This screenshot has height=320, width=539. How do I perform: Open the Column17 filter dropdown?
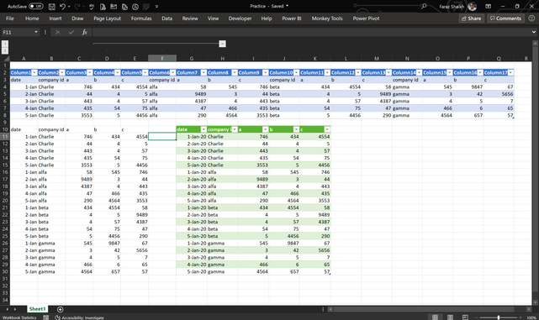510,72
